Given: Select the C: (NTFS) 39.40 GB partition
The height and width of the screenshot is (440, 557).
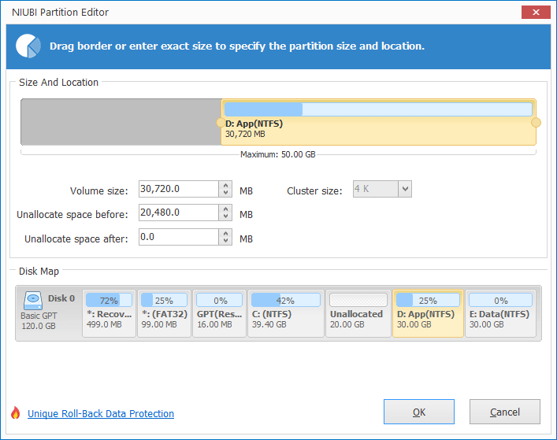Looking at the screenshot, I should pos(286,313).
